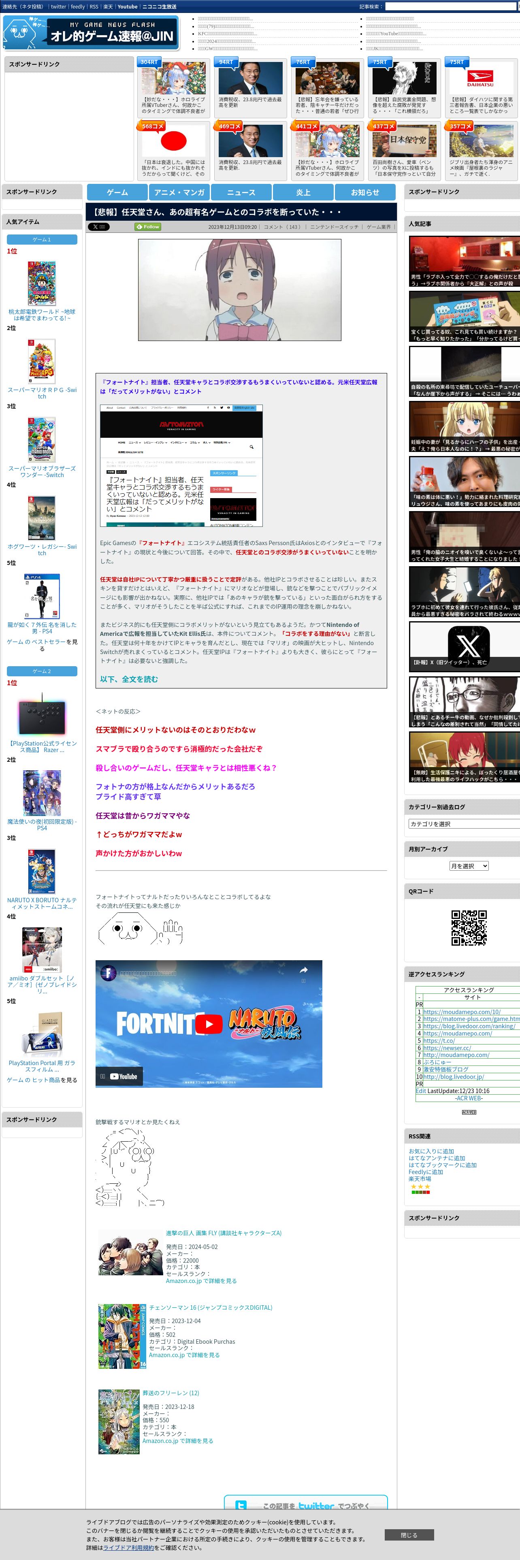Switch to the アニメ・マンガ tab
Screen dimensions: 520x1560
click(179, 192)
